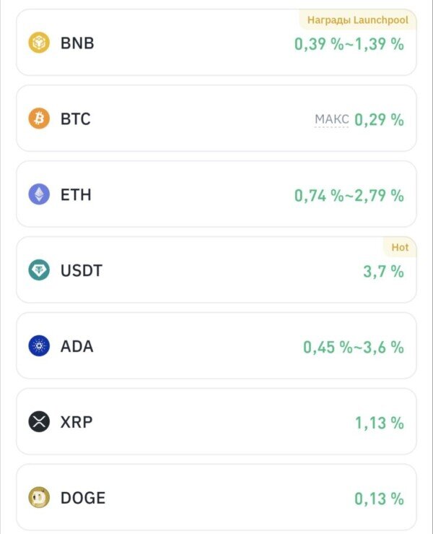Screen dimensions: 433x534
Task: Click the Ethereum diamond icon
Action: pos(39,194)
